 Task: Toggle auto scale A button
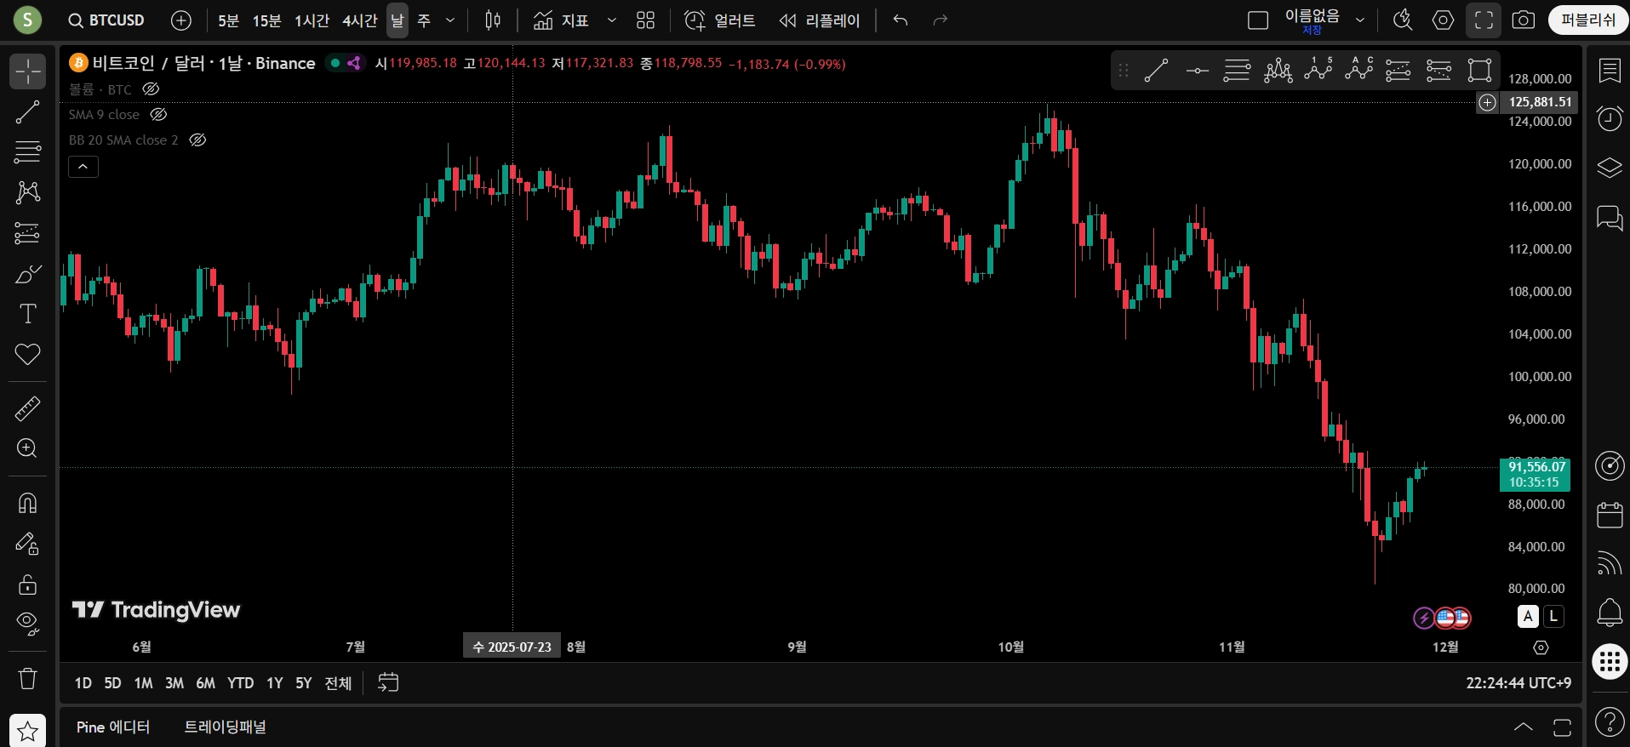tap(1528, 617)
